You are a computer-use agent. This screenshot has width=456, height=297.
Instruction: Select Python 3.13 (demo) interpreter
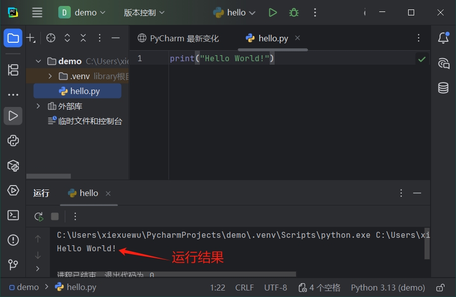click(x=388, y=288)
